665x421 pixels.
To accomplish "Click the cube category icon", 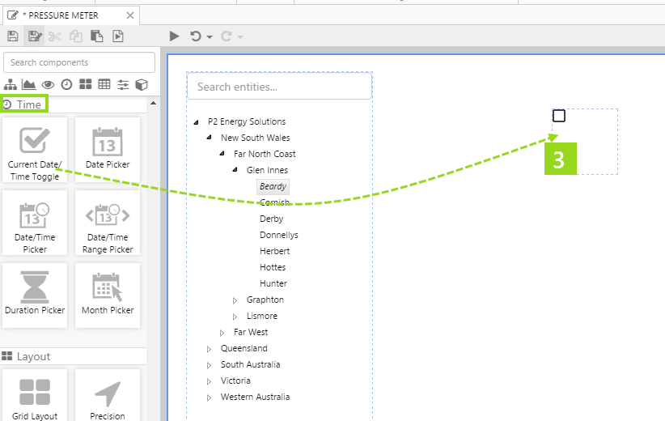I will click(142, 84).
